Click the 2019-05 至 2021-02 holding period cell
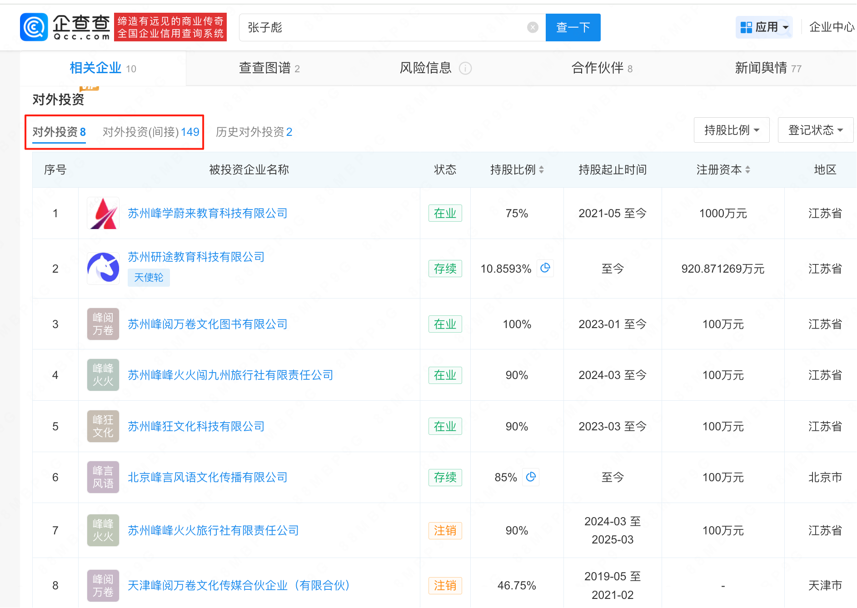Image resolution: width=857 pixels, height=608 pixels. click(613, 585)
